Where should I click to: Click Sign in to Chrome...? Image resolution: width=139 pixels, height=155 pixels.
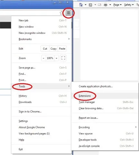coord(41,111)
